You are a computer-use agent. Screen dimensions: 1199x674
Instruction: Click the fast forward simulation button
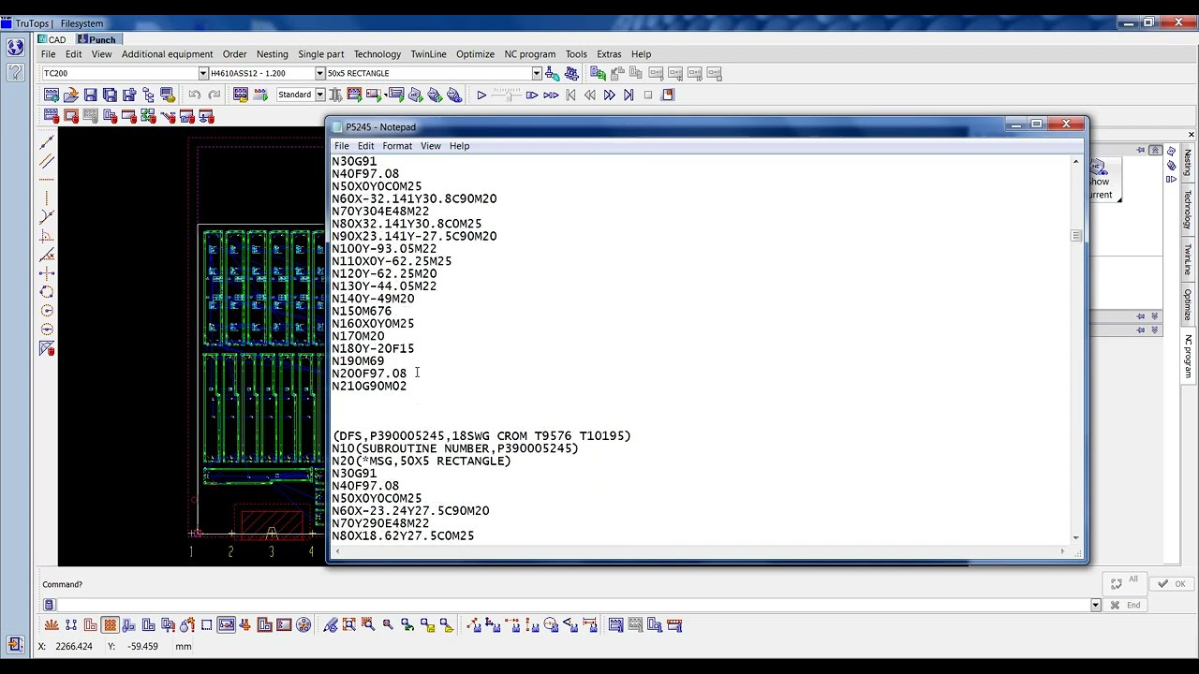(x=609, y=95)
